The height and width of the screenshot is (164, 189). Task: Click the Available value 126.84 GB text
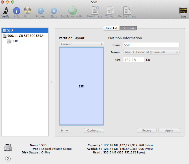pyautogui.click(x=128, y=149)
